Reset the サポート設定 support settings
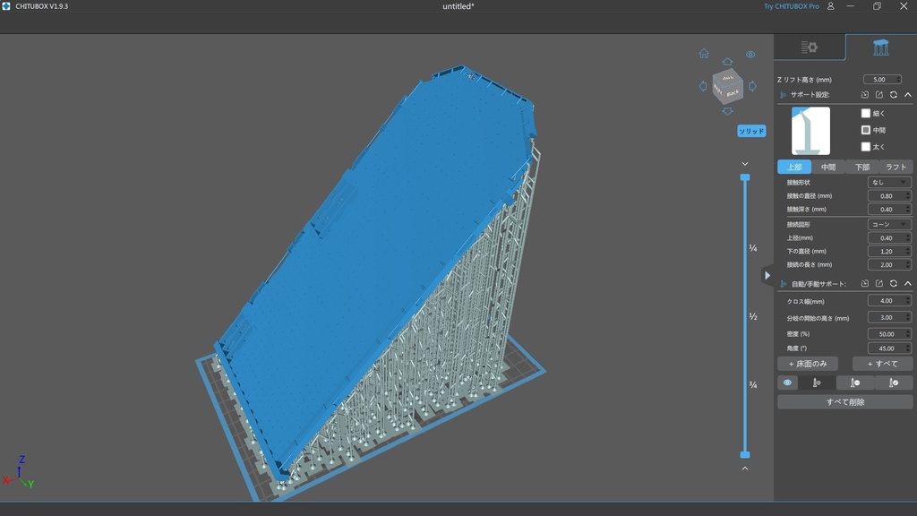Image resolution: width=917 pixels, height=516 pixels. (x=894, y=95)
